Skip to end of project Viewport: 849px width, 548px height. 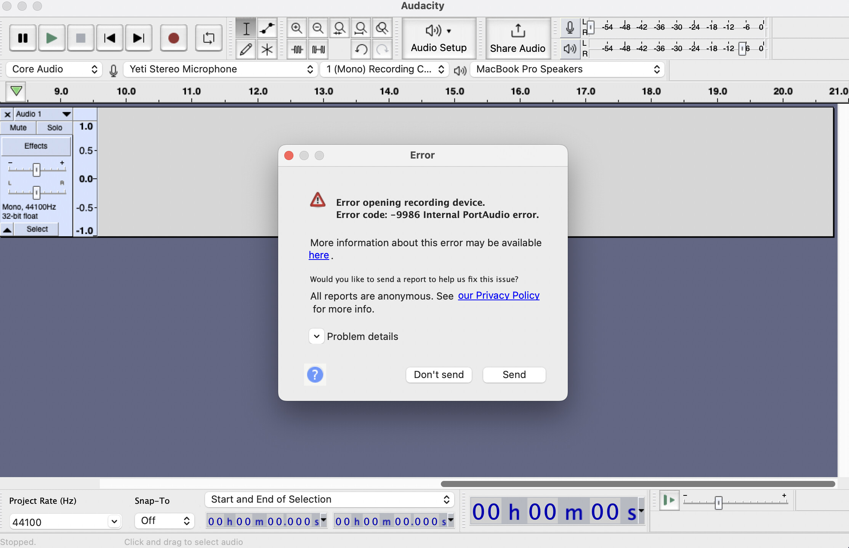pyautogui.click(x=138, y=38)
